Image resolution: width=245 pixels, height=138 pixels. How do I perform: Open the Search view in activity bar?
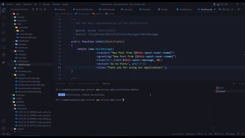coord(3,17)
